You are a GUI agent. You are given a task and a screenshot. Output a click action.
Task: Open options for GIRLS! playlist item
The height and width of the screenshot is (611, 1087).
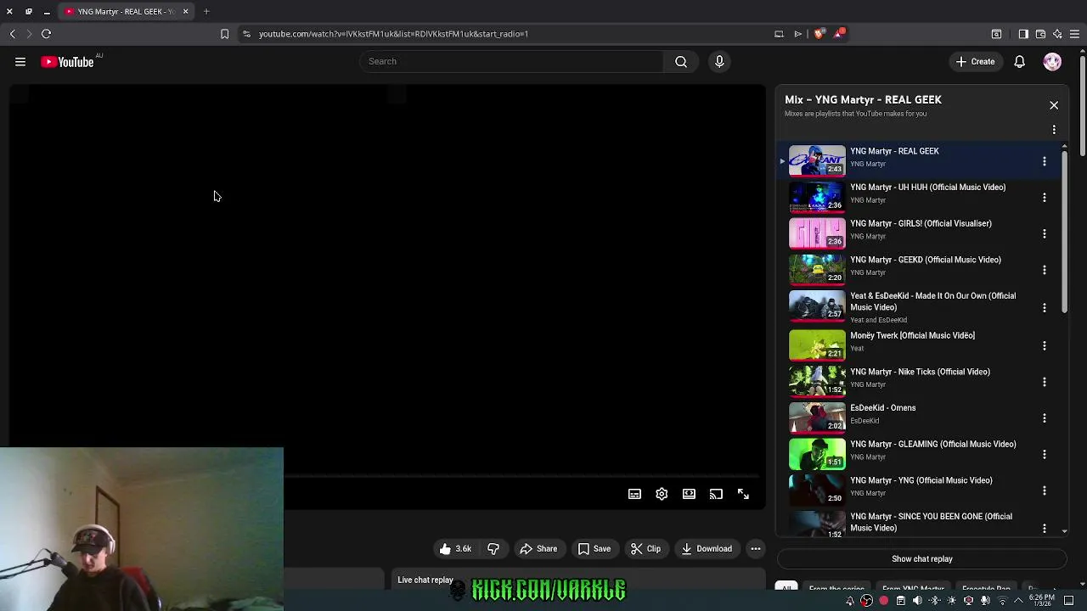[1045, 234]
